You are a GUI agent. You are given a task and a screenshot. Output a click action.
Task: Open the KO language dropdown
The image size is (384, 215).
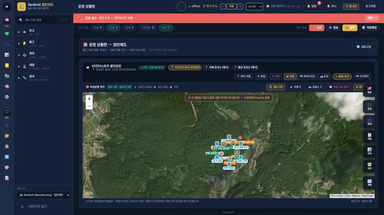coord(254,7)
